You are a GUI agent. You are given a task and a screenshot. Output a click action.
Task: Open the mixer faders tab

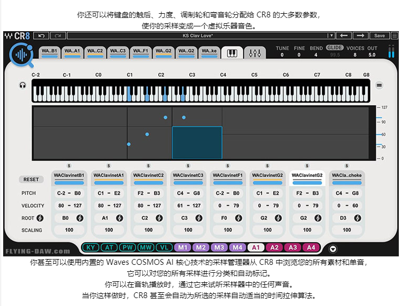point(255,53)
